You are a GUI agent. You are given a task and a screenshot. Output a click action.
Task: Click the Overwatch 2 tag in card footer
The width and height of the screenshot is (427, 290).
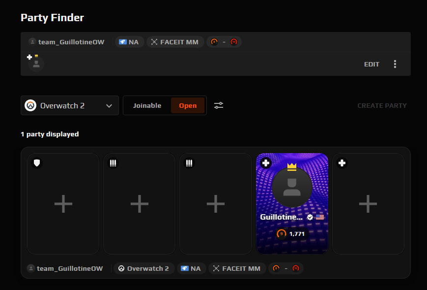coord(144,268)
